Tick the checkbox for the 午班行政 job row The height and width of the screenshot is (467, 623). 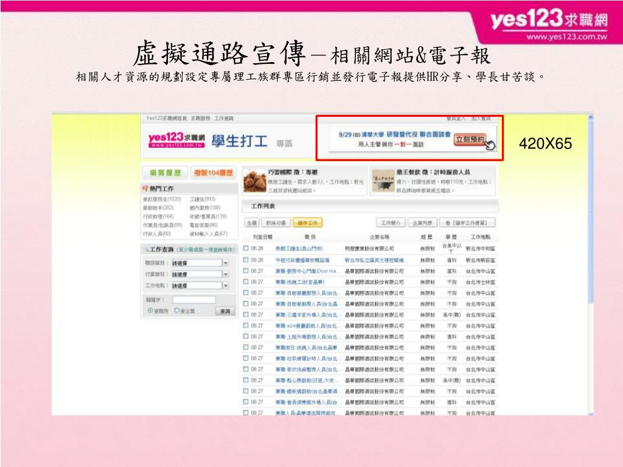246,260
